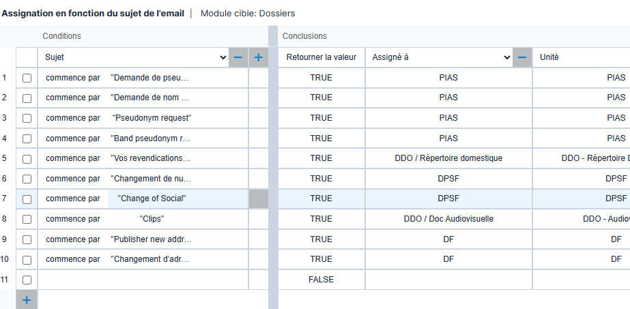The height and width of the screenshot is (309, 630).
Task: Click the minus icon beside Assigné à
Action: 521,58
